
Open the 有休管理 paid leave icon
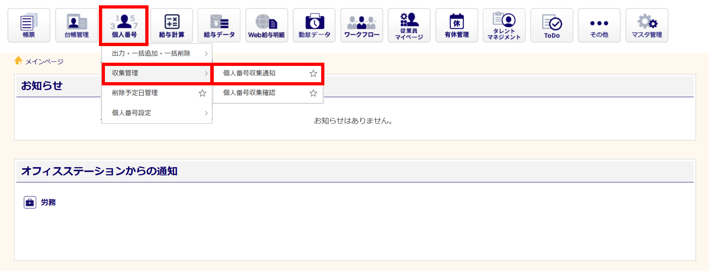(457, 25)
